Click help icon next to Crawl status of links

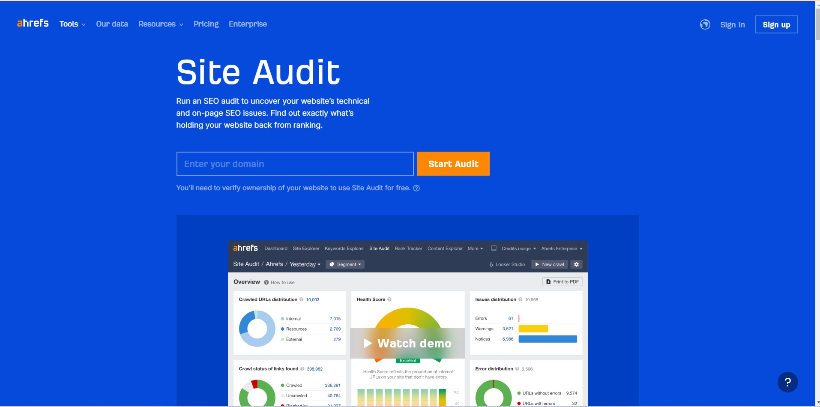coord(302,369)
